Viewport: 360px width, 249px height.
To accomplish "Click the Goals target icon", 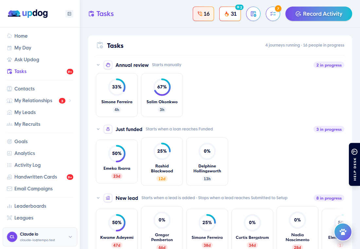I will click(9, 142).
